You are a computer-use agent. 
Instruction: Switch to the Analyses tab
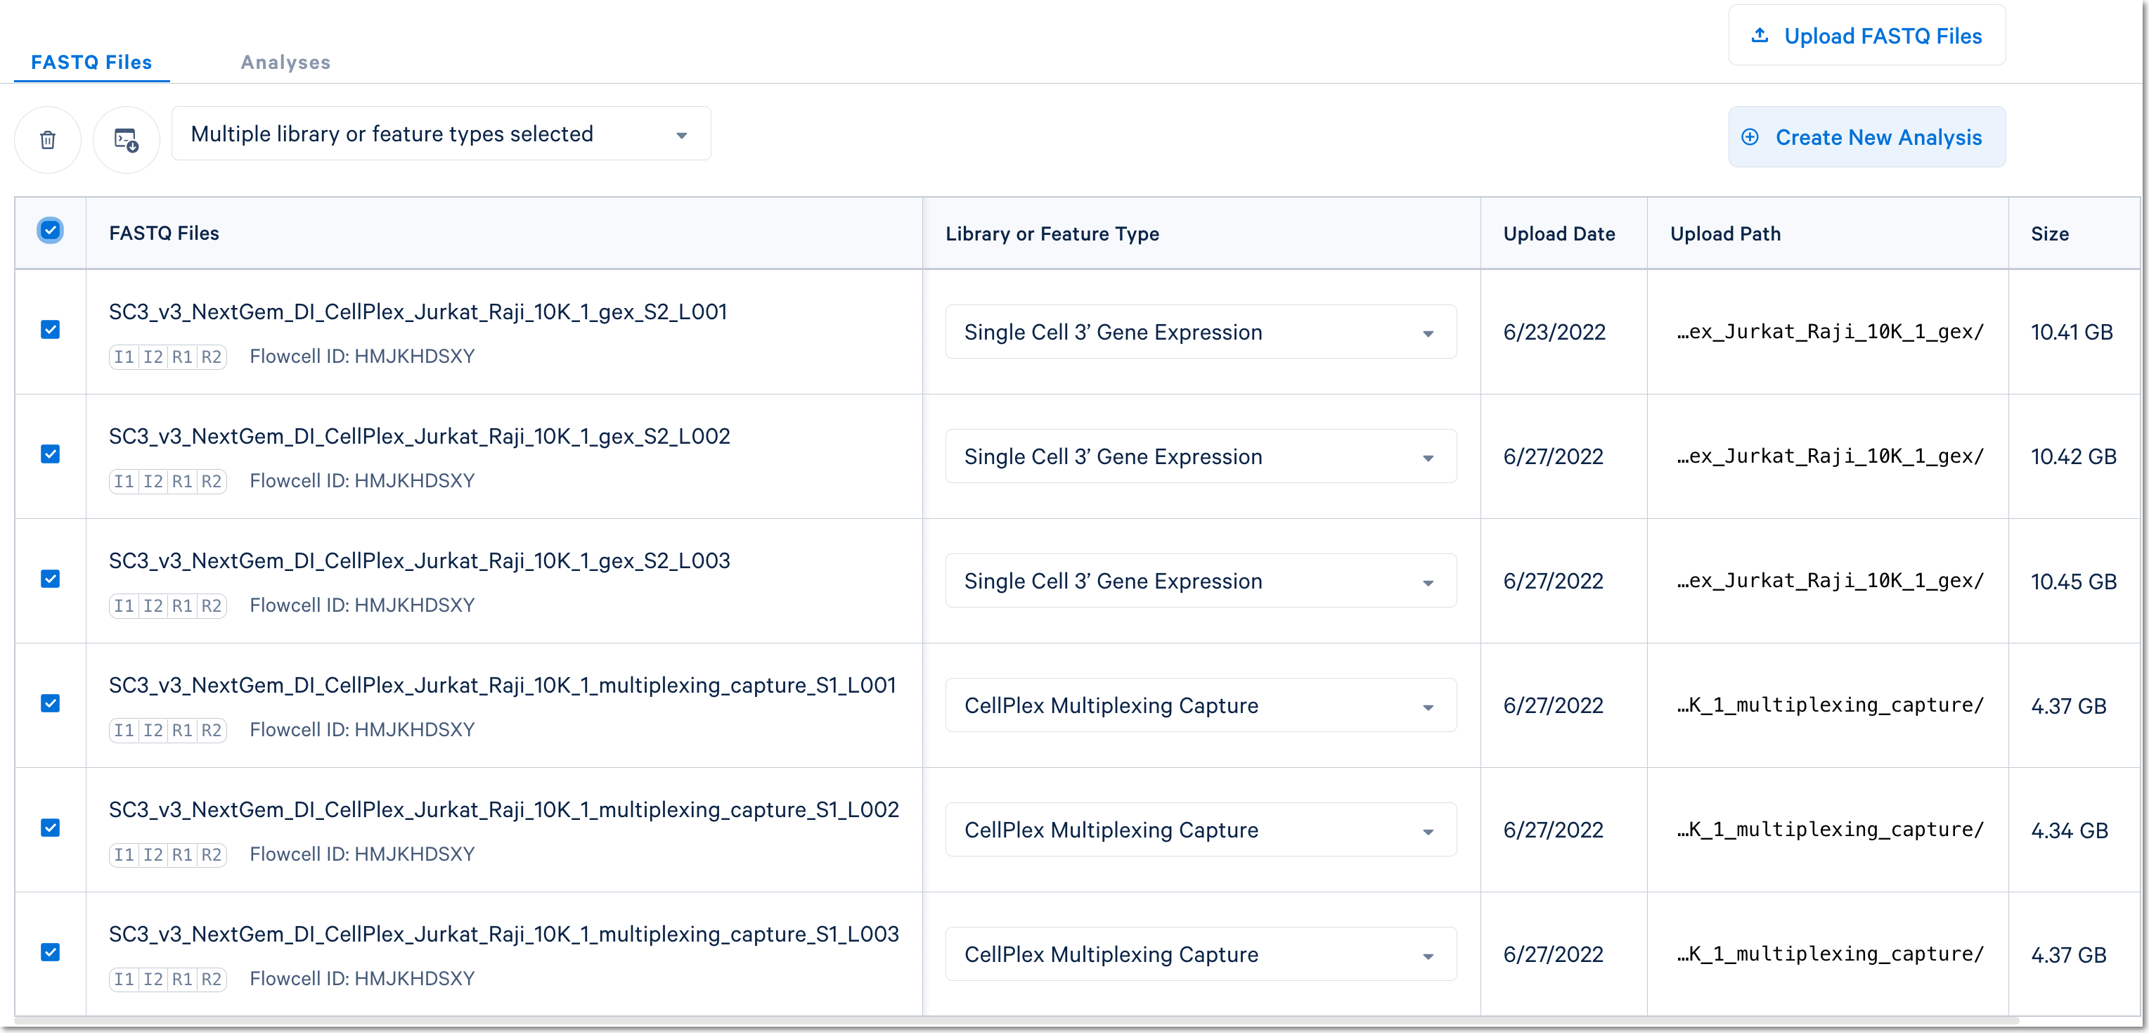[x=285, y=62]
